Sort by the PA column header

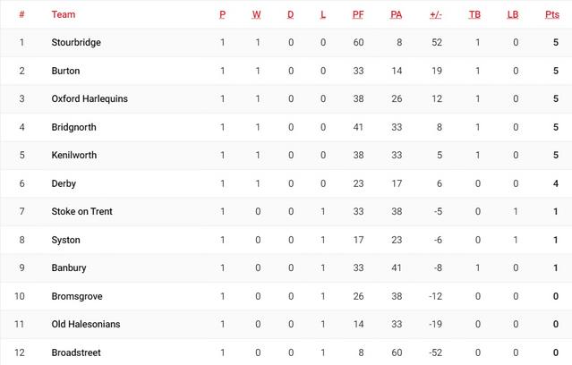click(396, 14)
